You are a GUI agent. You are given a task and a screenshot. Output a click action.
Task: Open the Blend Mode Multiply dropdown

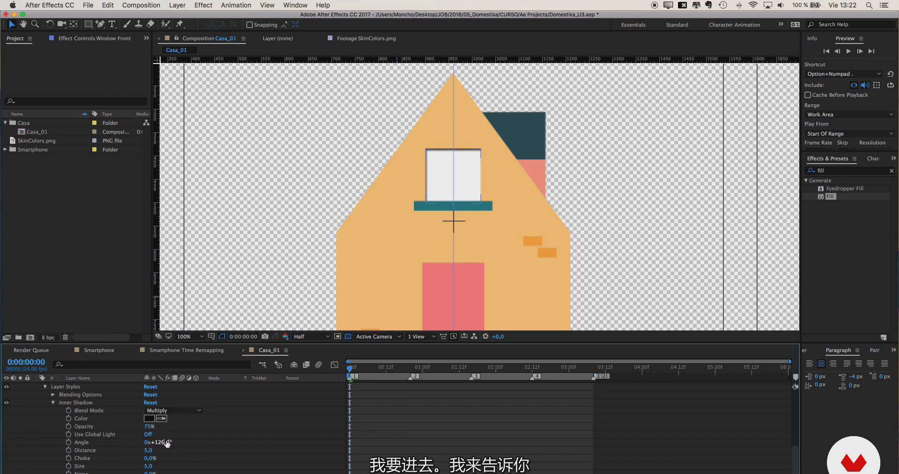173,410
